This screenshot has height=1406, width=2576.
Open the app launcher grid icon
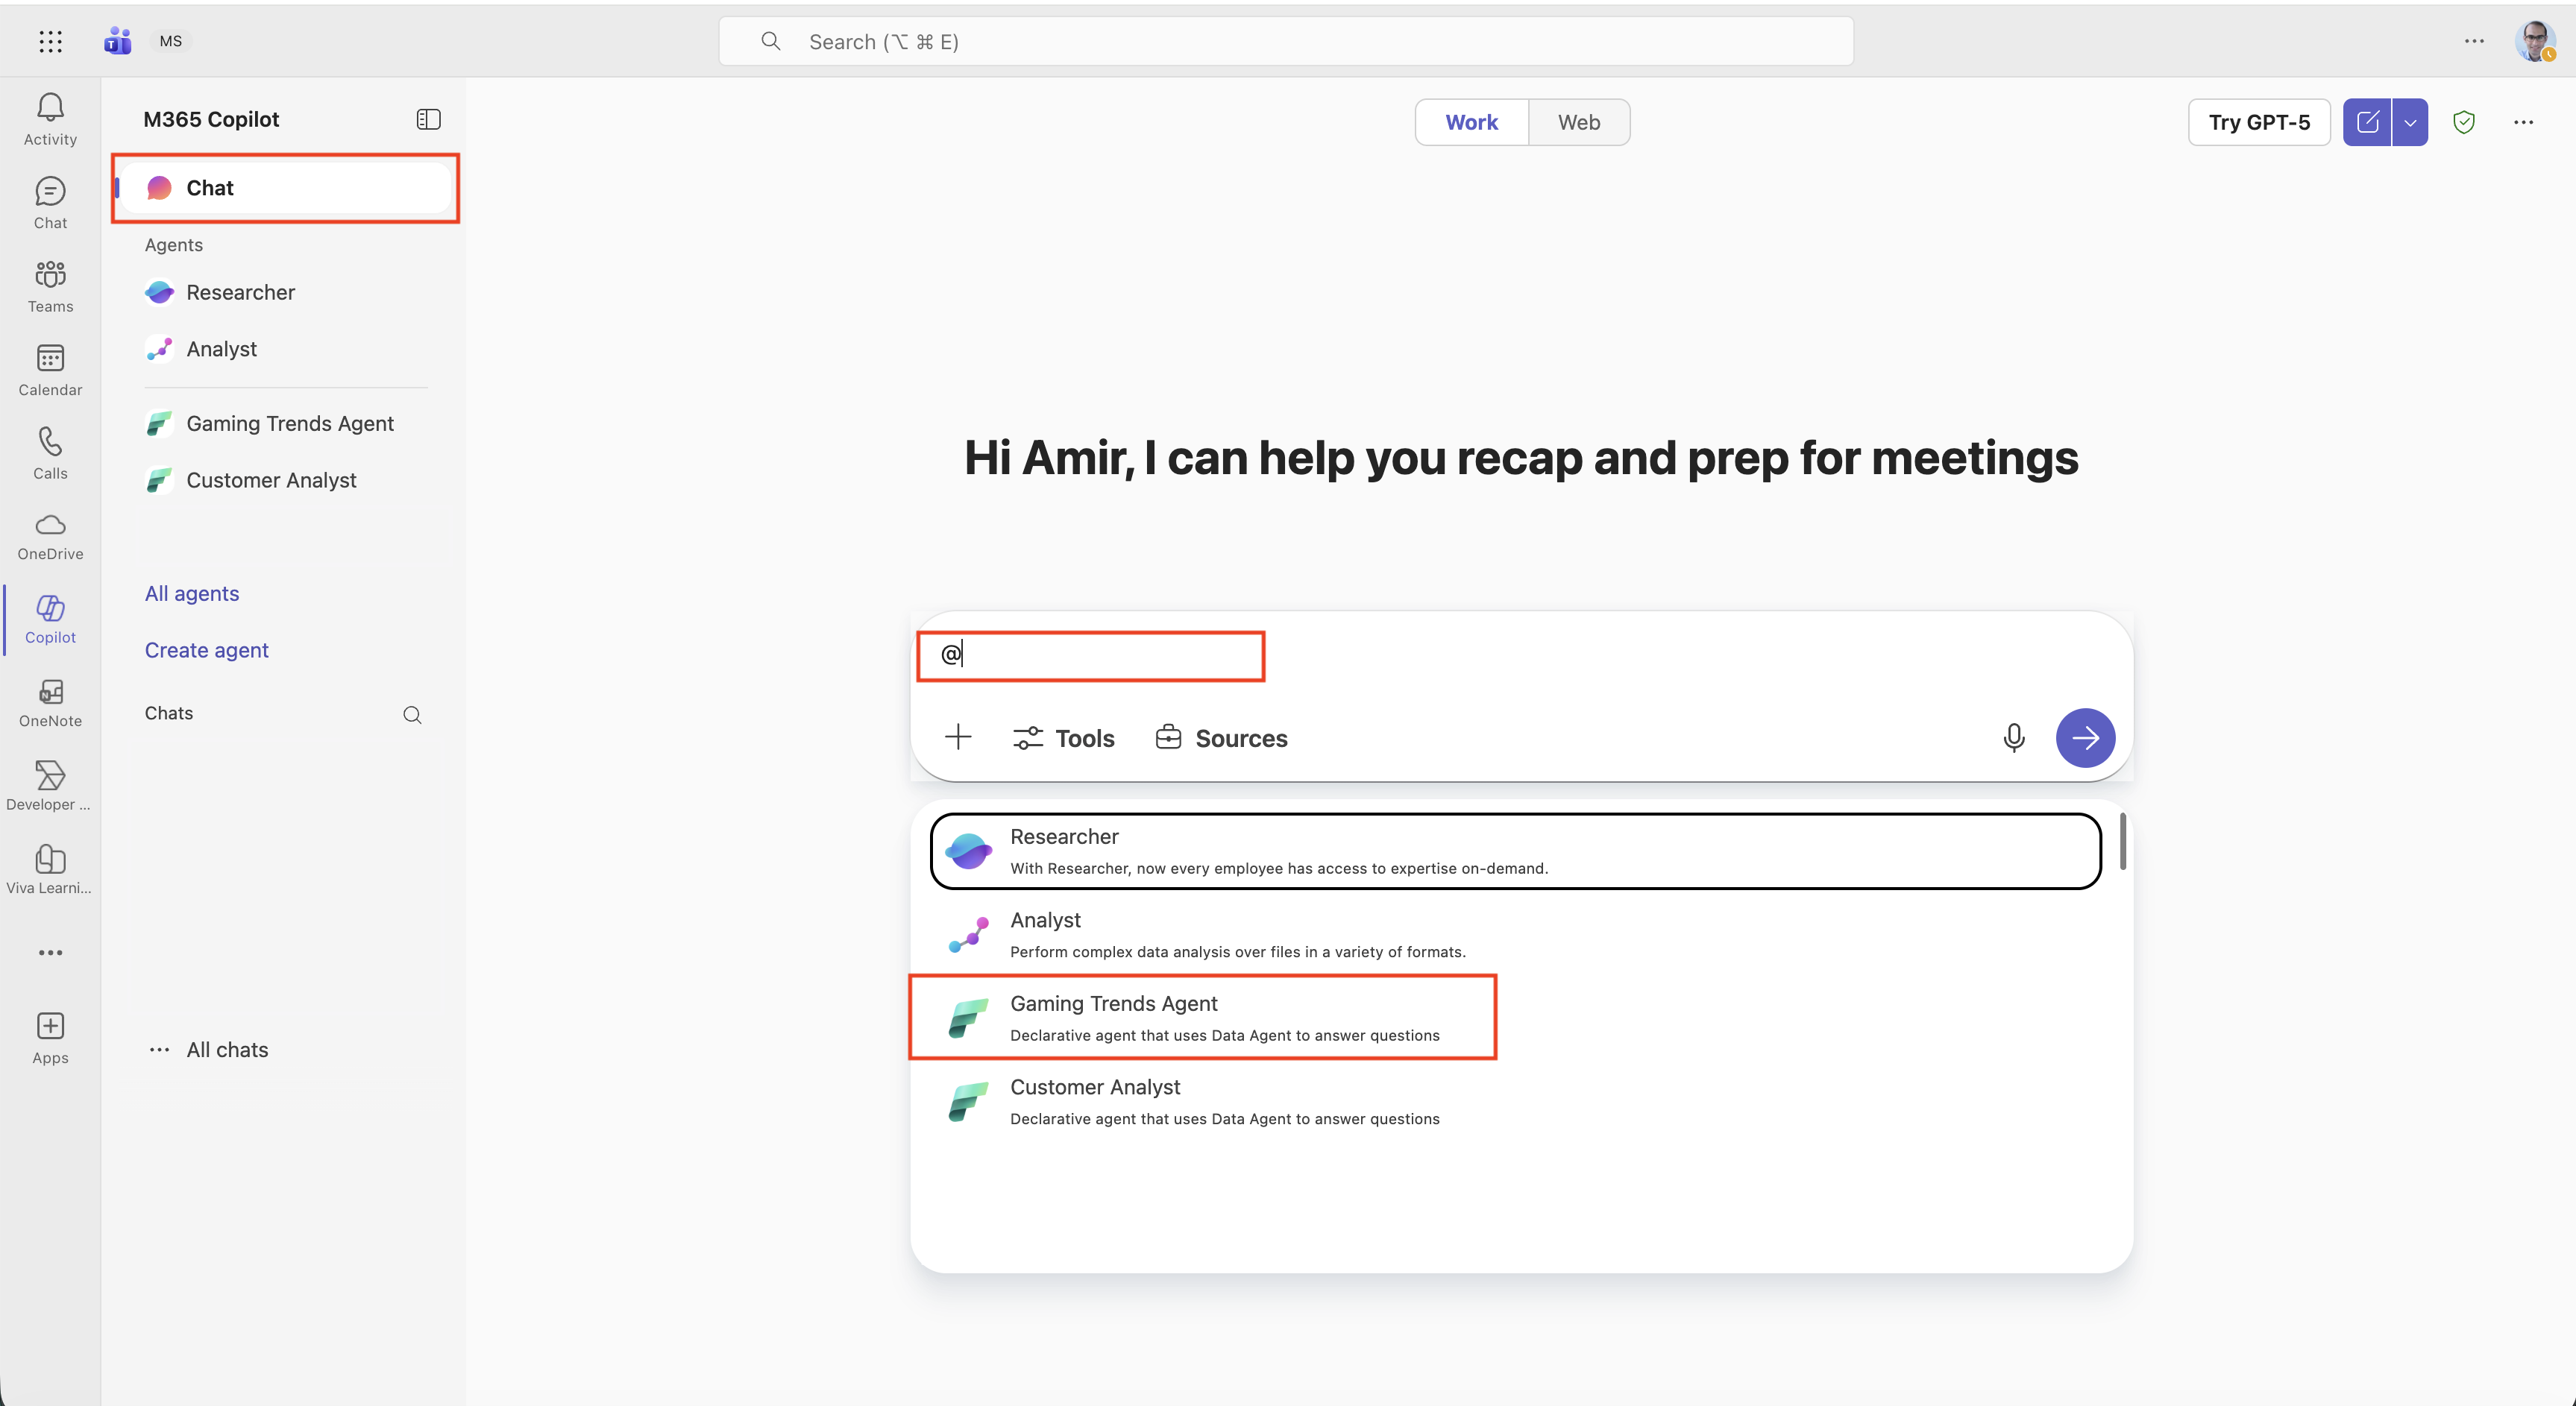[50, 41]
